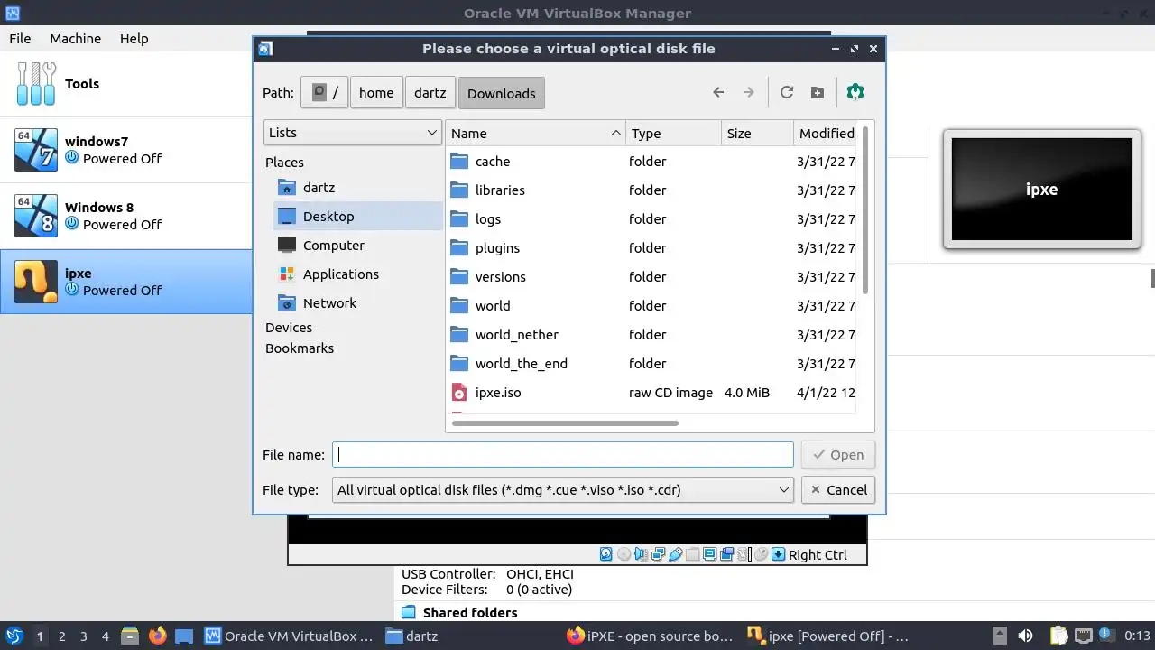Select the versions folder row
Viewport: 1155px width, 650px height.
[651, 277]
